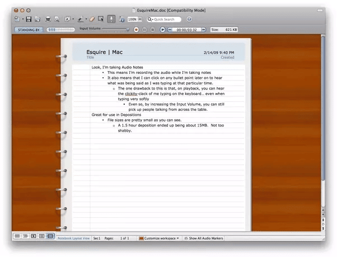Open the New Document dropdown arrow
This screenshot has height=257, width=337.
tap(22, 19)
